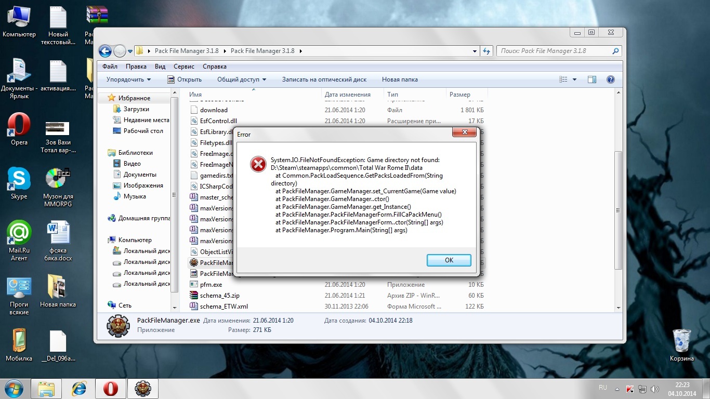Go back in Explorer with Back arrow
710x399 pixels.
coord(105,51)
